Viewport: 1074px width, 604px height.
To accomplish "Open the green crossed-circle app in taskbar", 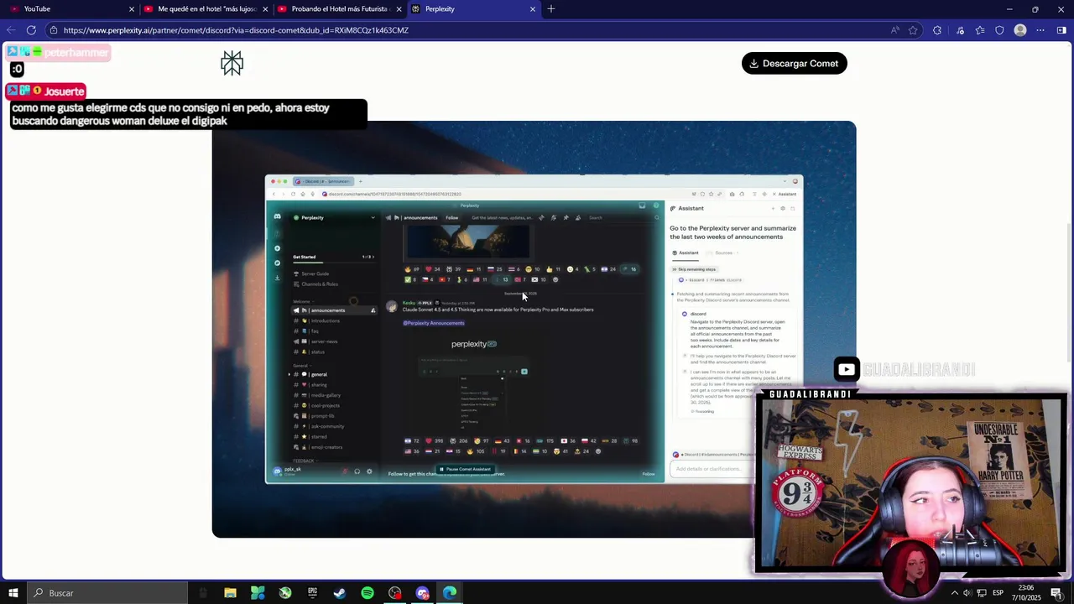I will pyautogui.click(x=285, y=593).
